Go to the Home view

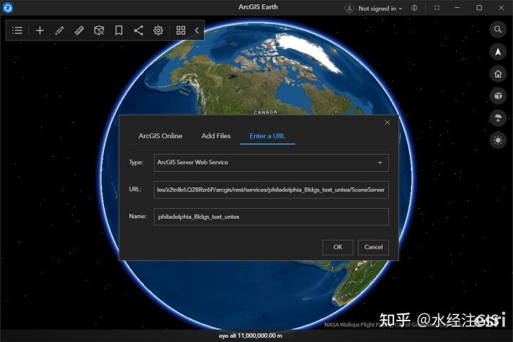(498, 74)
